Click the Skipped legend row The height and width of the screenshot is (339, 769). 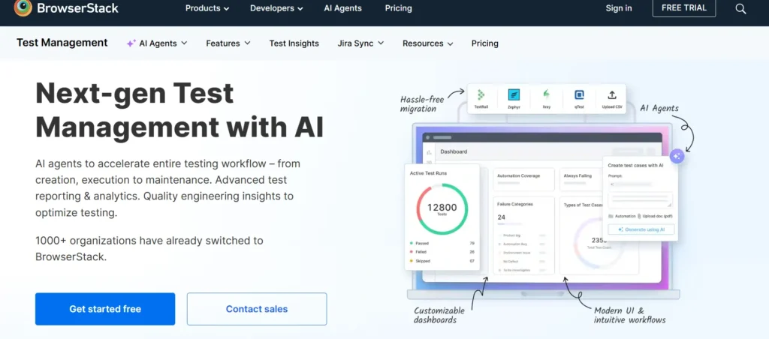[x=442, y=260]
